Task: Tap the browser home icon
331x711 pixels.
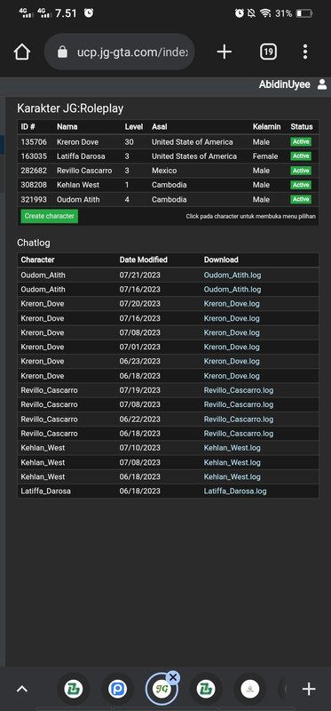Action: pyautogui.click(x=22, y=52)
